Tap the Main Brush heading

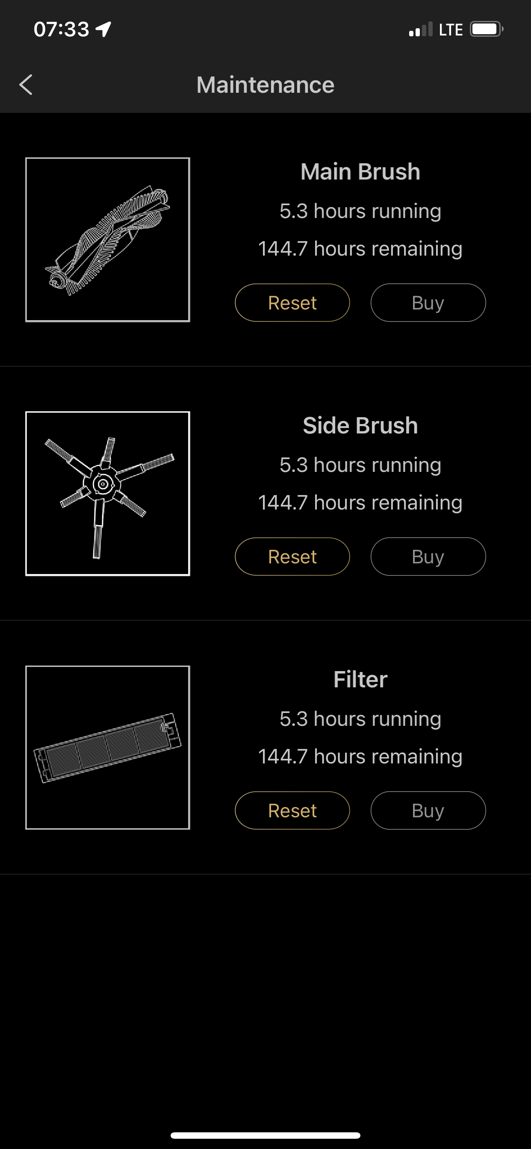coord(360,172)
